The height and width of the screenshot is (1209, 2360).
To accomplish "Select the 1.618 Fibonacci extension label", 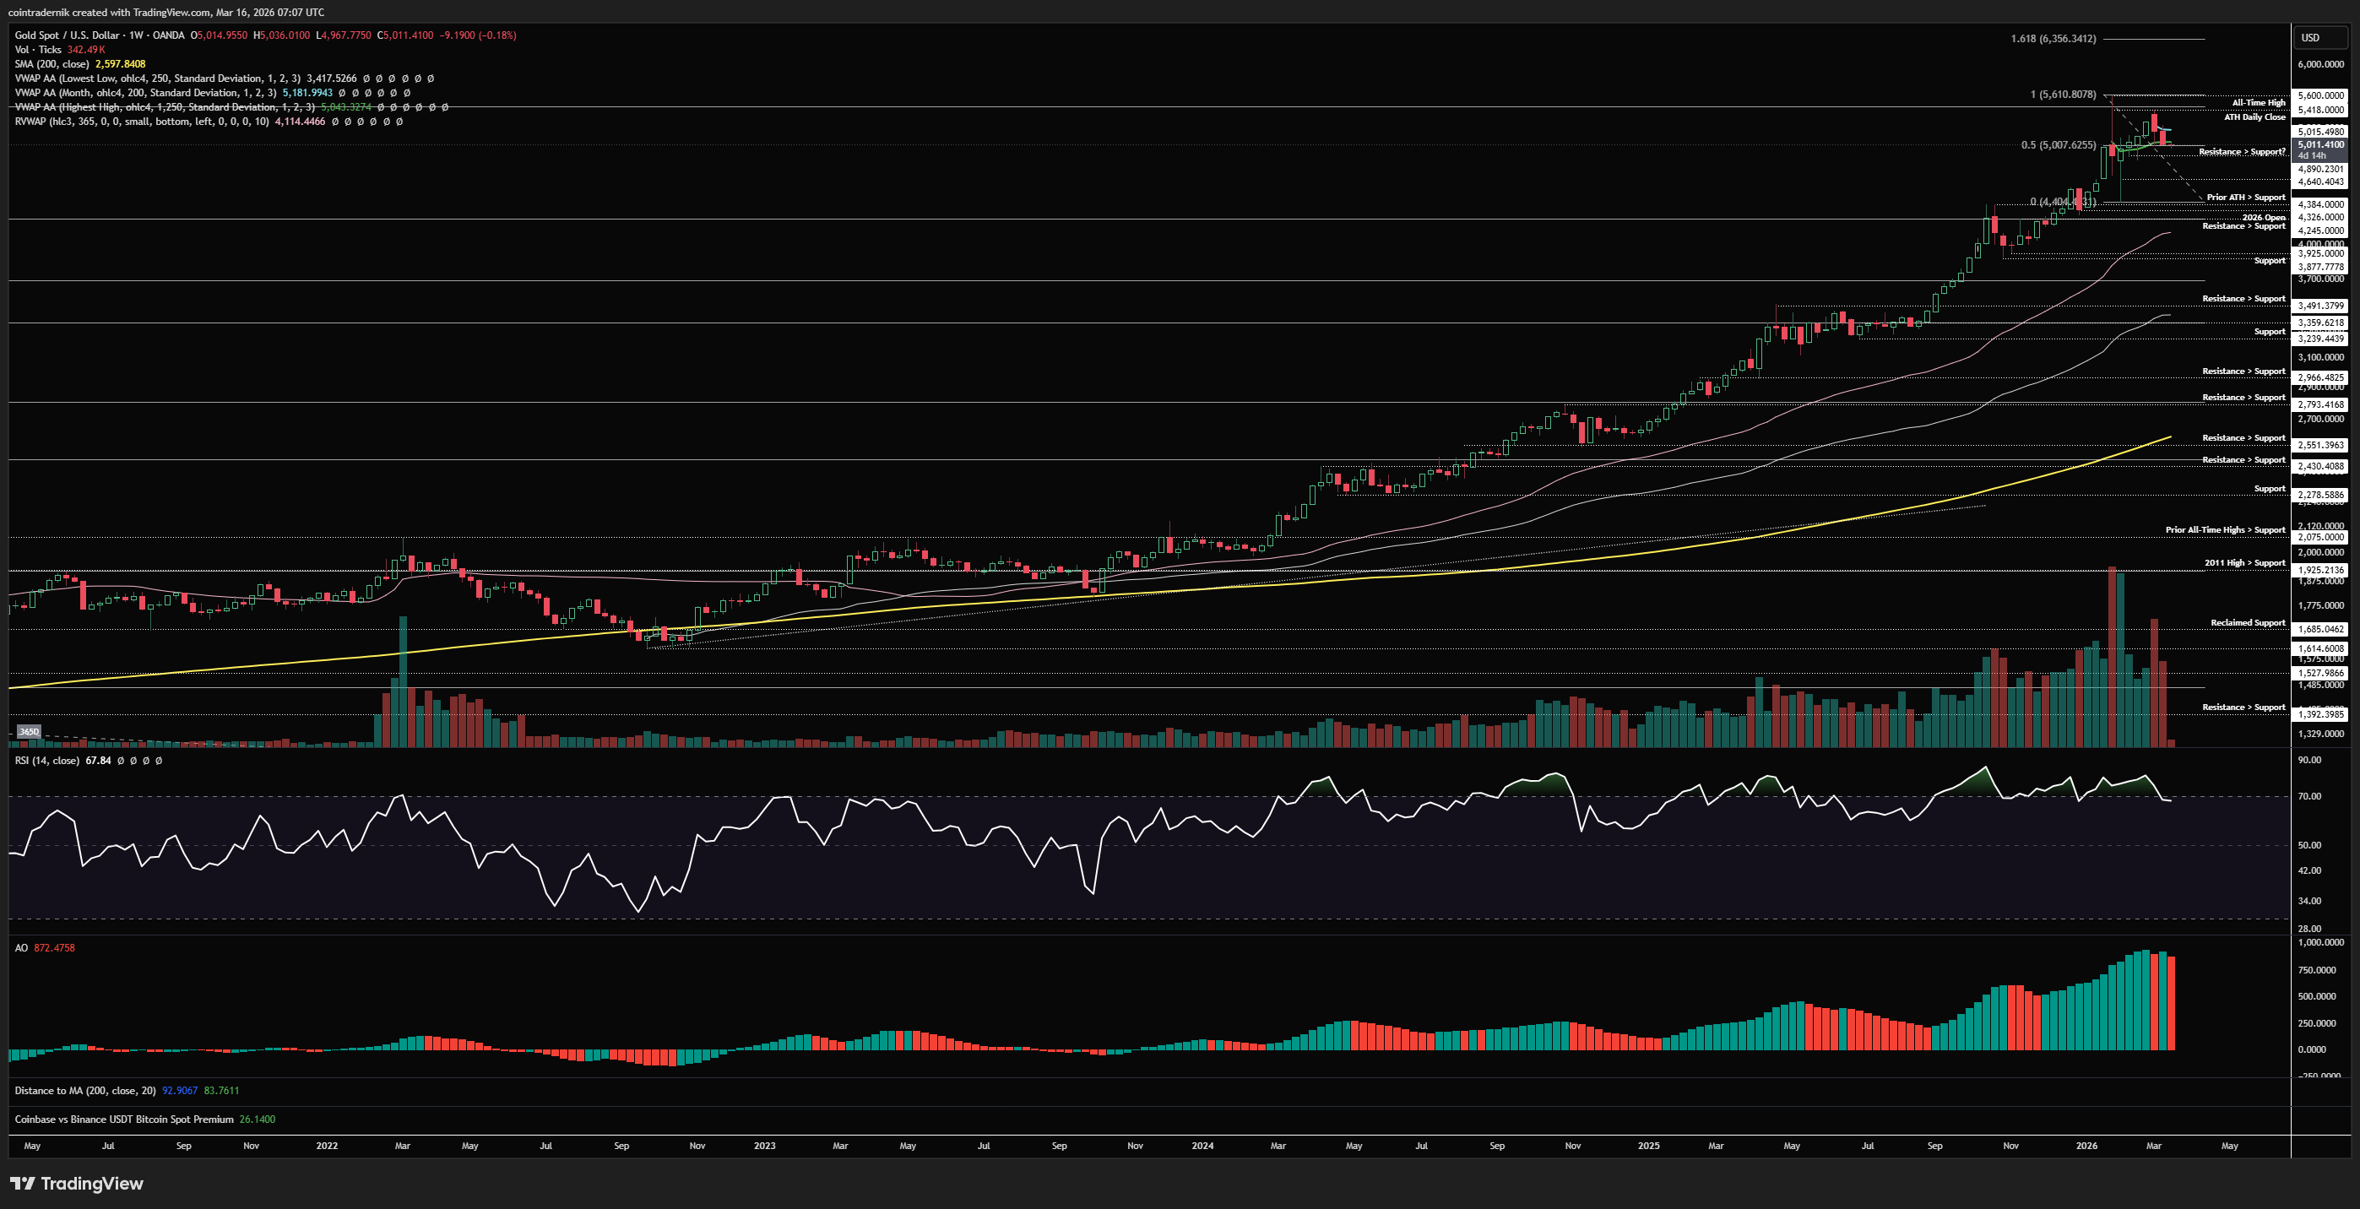I will tap(2053, 39).
